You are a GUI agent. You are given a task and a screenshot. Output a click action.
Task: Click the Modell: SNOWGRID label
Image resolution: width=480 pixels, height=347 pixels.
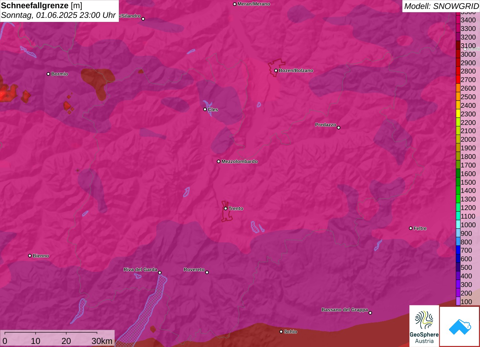441,6
